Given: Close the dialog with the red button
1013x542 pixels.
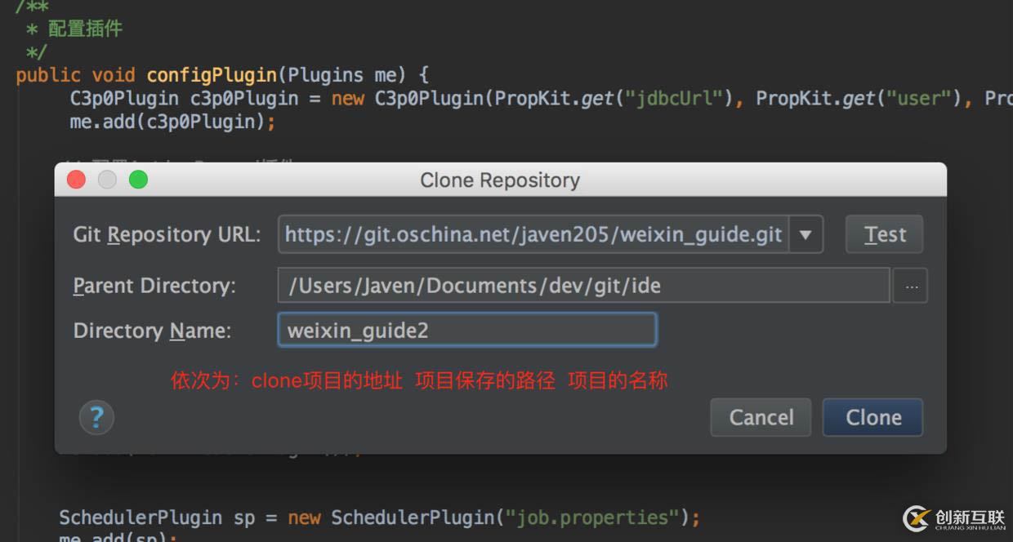Looking at the screenshot, I should coord(76,180).
